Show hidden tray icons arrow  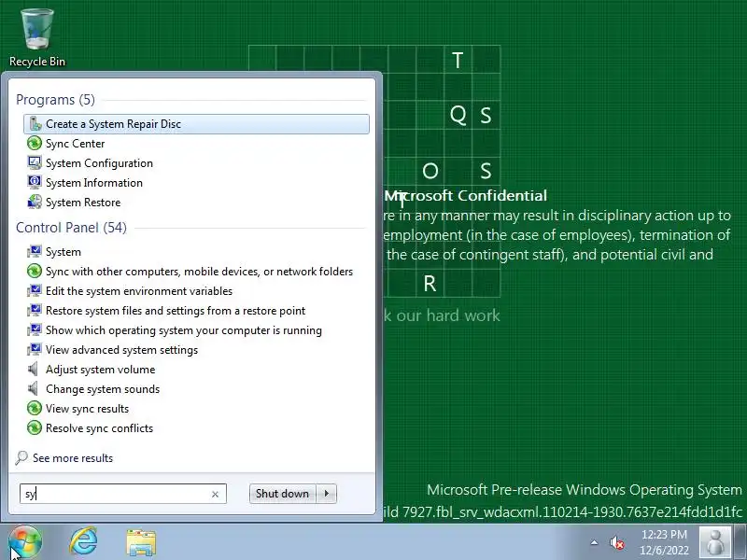click(594, 542)
